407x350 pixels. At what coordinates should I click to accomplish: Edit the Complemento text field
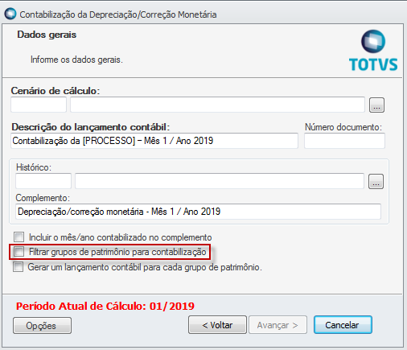pyautogui.click(x=198, y=212)
